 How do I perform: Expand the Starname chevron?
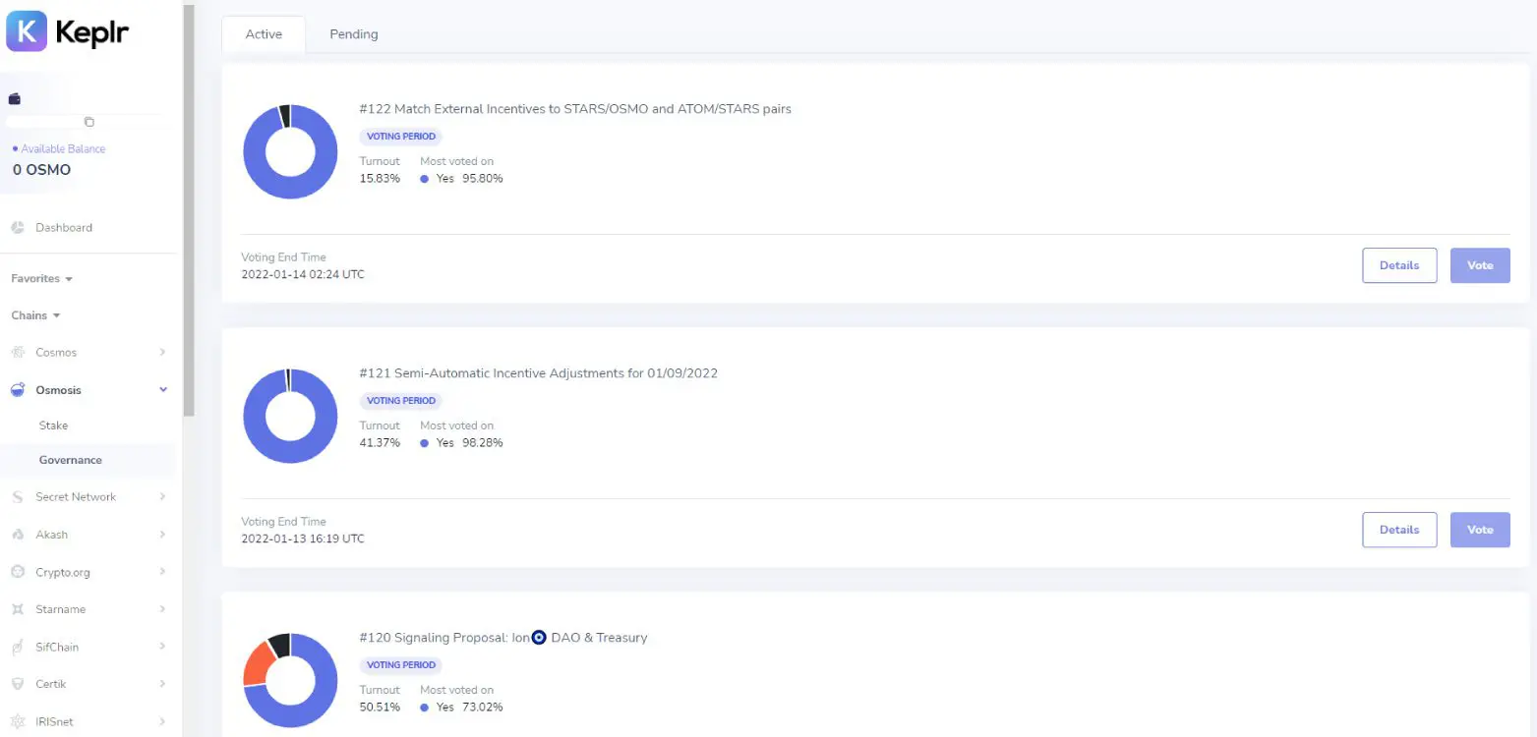click(162, 609)
